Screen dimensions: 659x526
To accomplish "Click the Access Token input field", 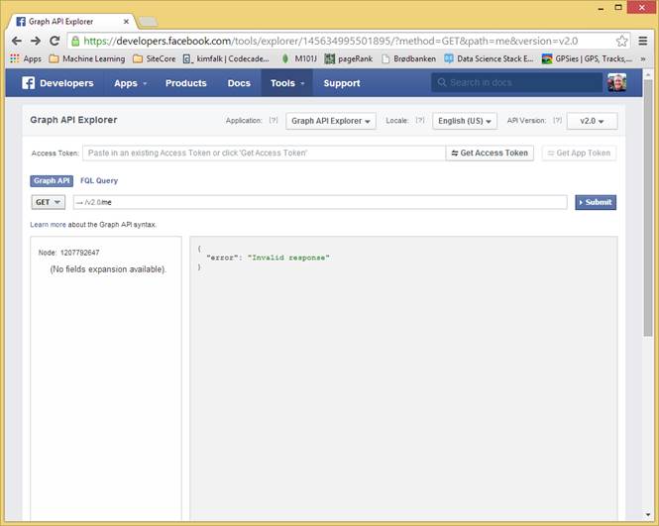I will click(265, 153).
